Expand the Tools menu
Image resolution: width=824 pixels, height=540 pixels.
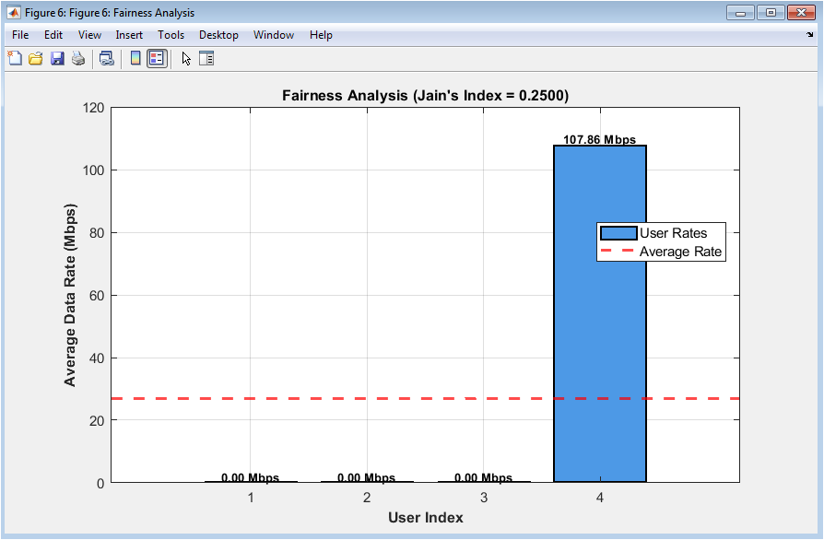coord(171,35)
